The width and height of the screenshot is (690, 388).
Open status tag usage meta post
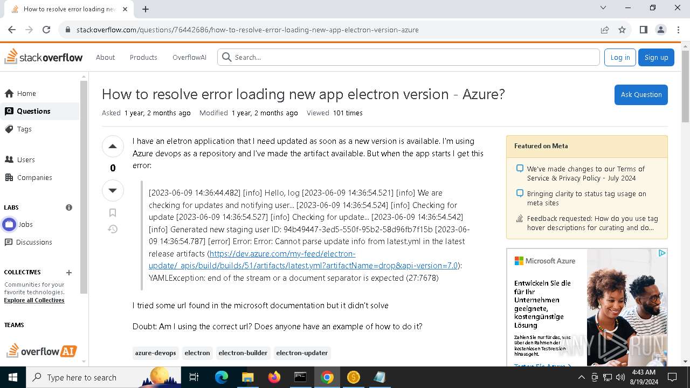586,198
